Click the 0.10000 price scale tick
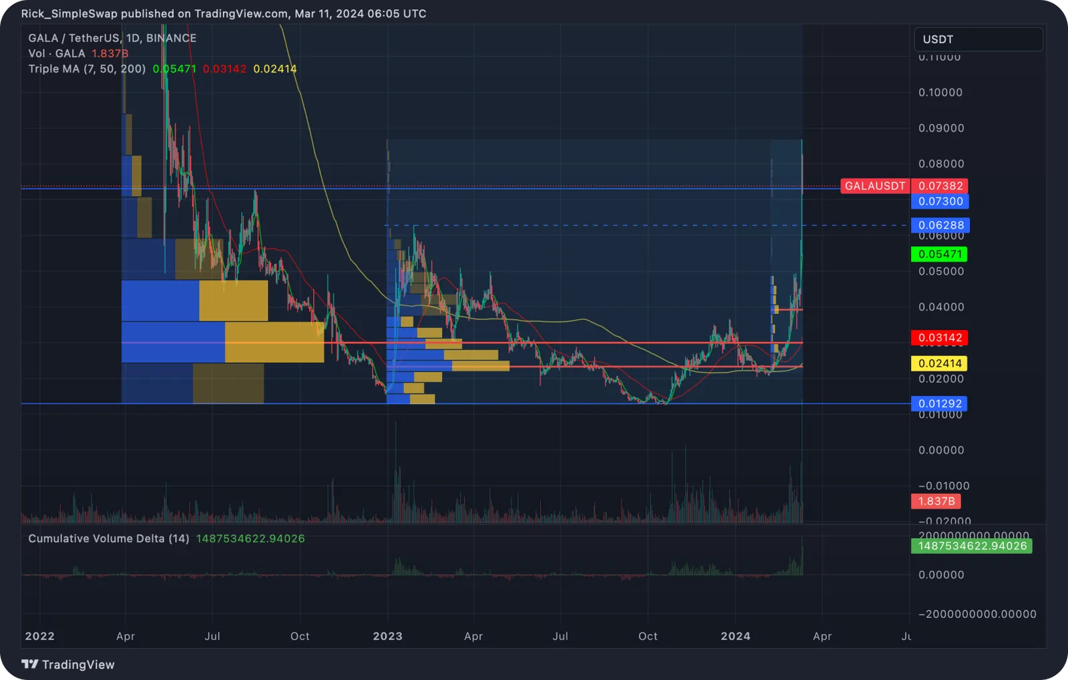Image resolution: width=1068 pixels, height=680 pixels. click(941, 92)
